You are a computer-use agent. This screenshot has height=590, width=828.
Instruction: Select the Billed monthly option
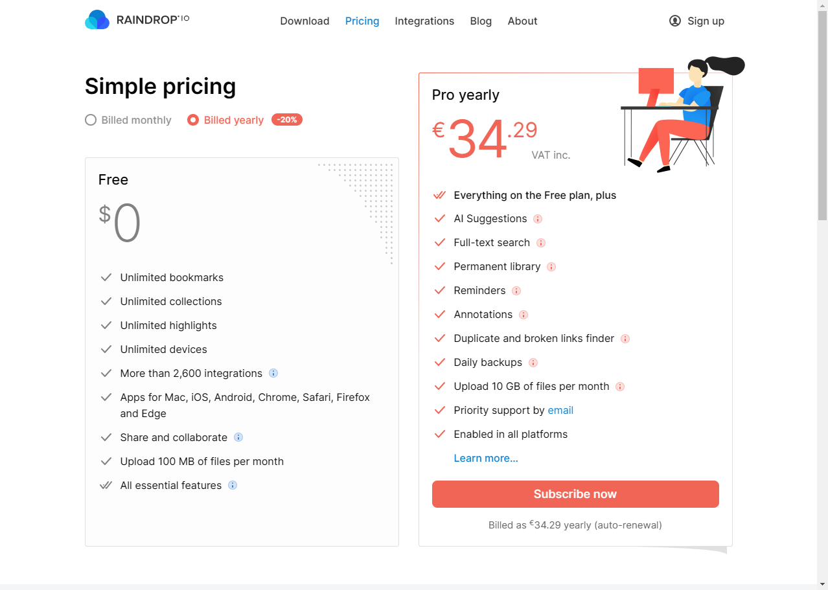[x=128, y=120]
